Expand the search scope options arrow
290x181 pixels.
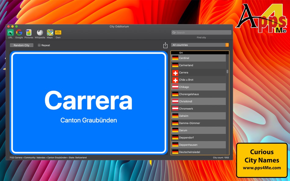[x=176, y=32]
